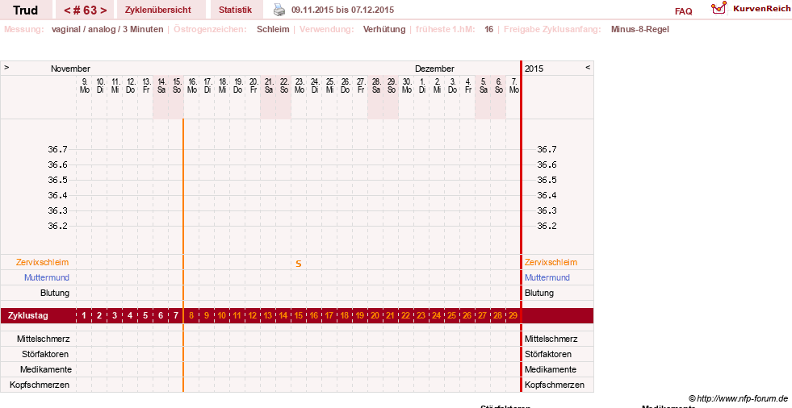Select cycle day 7
Screen dimensions: 792x408
pyautogui.click(x=176, y=316)
